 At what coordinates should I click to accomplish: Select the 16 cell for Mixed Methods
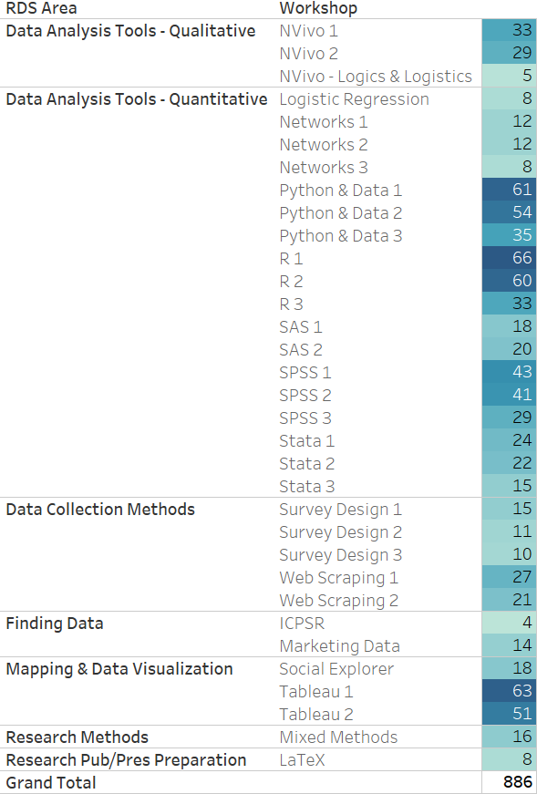click(509, 737)
